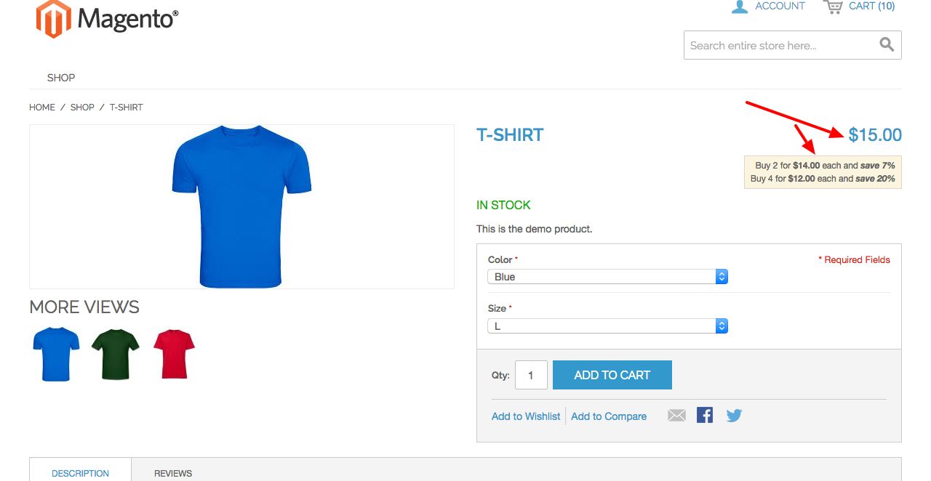Click the Add to Cart button
Screen dimensions: 931x481
coord(612,375)
